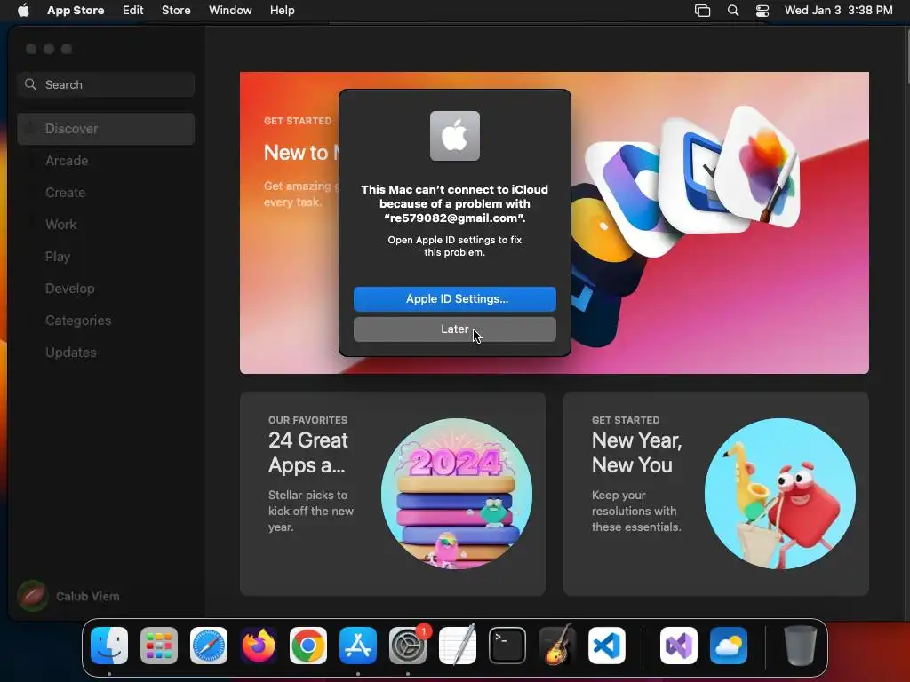
Task: Open the 24 Great Apps story card
Action: click(392, 494)
